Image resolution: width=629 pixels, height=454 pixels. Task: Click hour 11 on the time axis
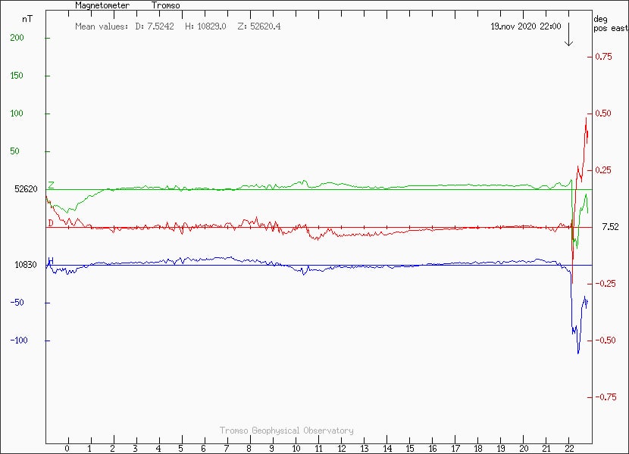point(318,449)
